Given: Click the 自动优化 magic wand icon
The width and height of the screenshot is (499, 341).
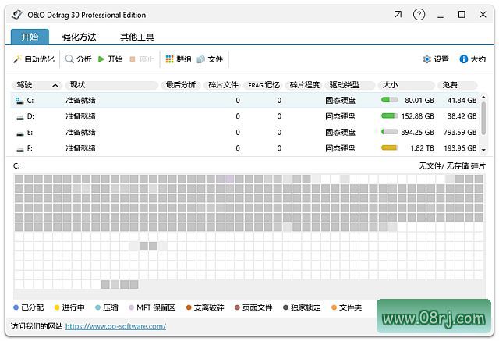Looking at the screenshot, I should [x=17, y=59].
